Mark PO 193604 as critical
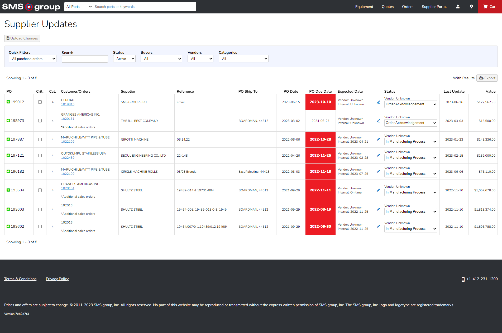Viewport: 502px width, 333px height. tap(40, 190)
